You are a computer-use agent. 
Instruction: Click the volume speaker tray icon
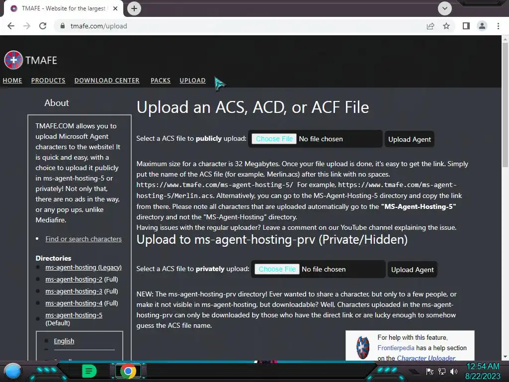[454, 371]
